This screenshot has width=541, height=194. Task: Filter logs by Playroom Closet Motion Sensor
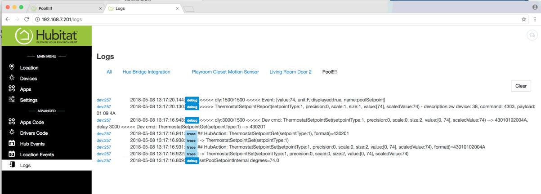pyautogui.click(x=225, y=72)
